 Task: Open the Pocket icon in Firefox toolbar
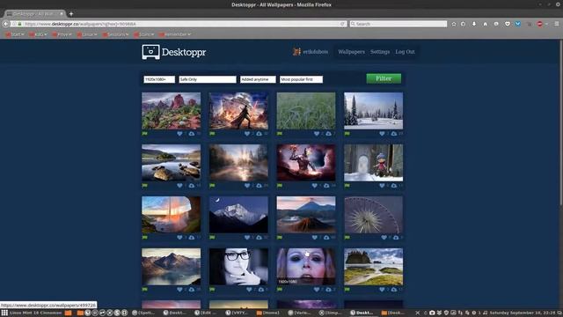click(x=508, y=24)
